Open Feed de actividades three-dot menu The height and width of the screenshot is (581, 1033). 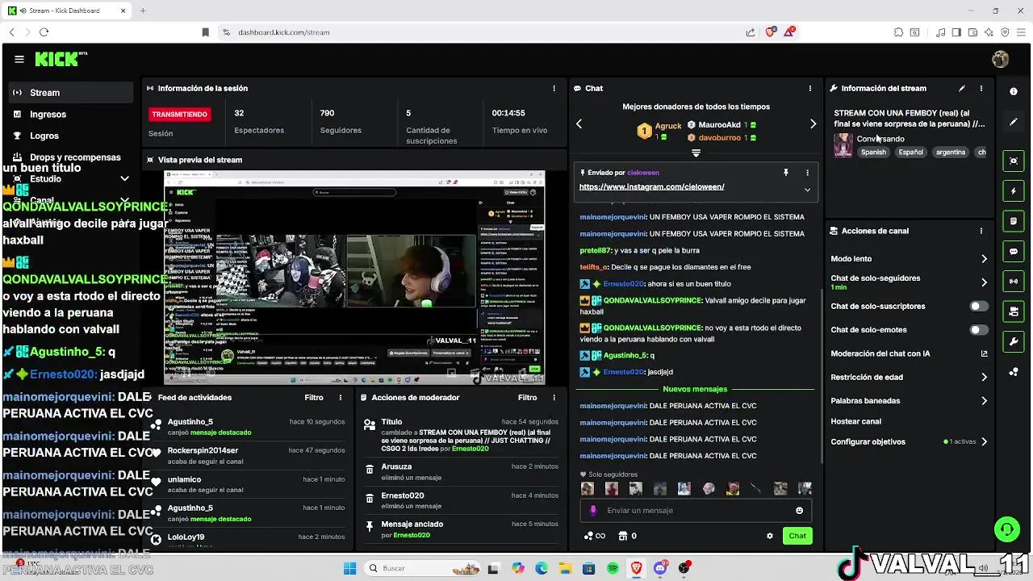click(341, 398)
